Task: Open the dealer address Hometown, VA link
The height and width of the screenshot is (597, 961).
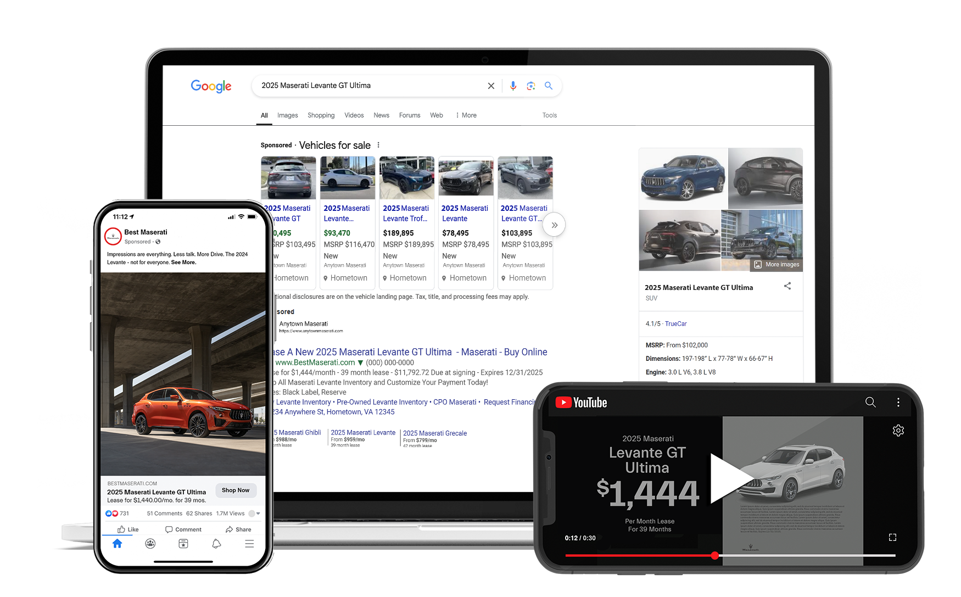Action: tap(334, 412)
